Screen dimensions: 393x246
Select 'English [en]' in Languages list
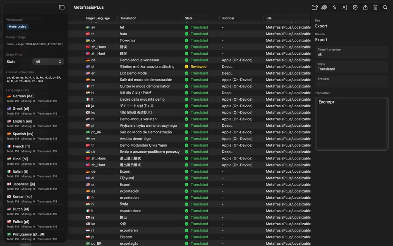point(35,123)
